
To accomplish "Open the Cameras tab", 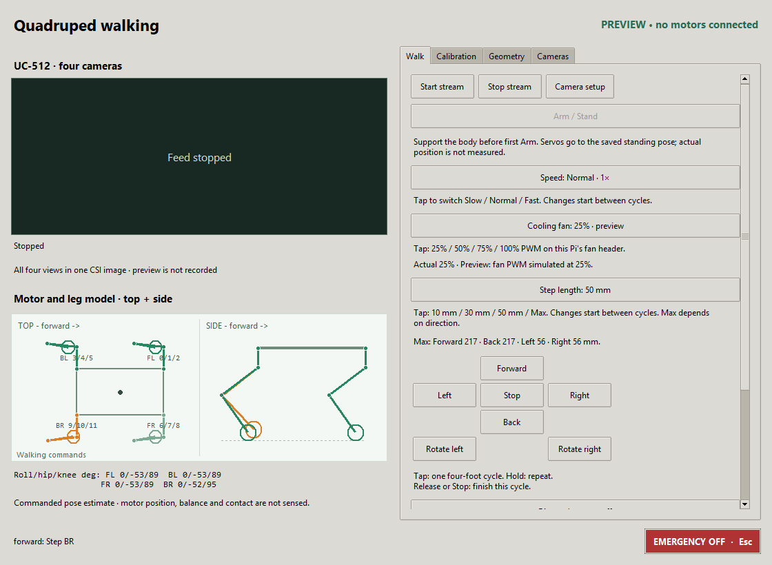I will tap(552, 56).
